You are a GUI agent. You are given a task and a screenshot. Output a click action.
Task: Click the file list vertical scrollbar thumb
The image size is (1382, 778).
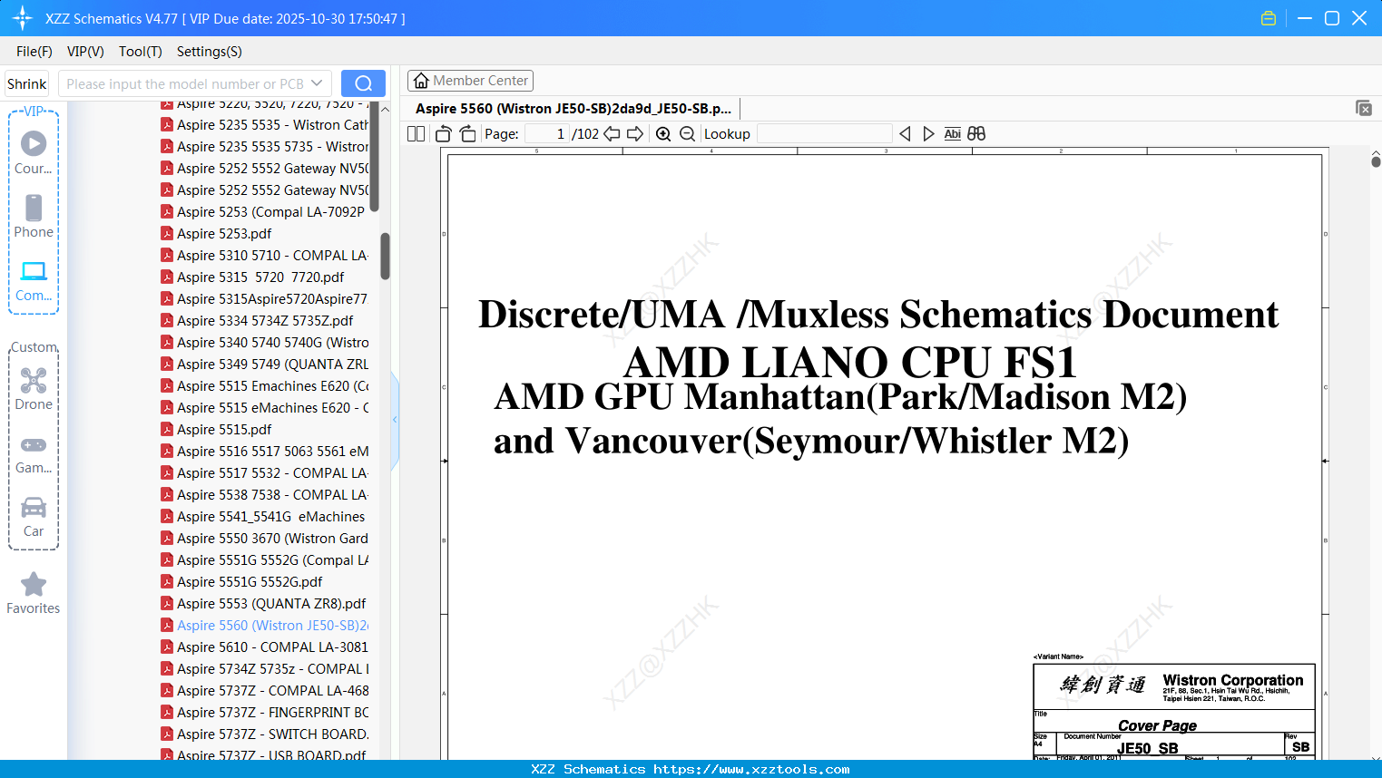pyautogui.click(x=385, y=257)
